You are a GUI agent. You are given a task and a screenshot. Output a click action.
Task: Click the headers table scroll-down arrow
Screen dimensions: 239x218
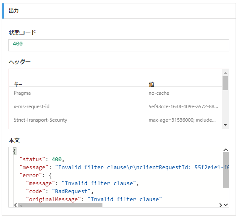225,125
